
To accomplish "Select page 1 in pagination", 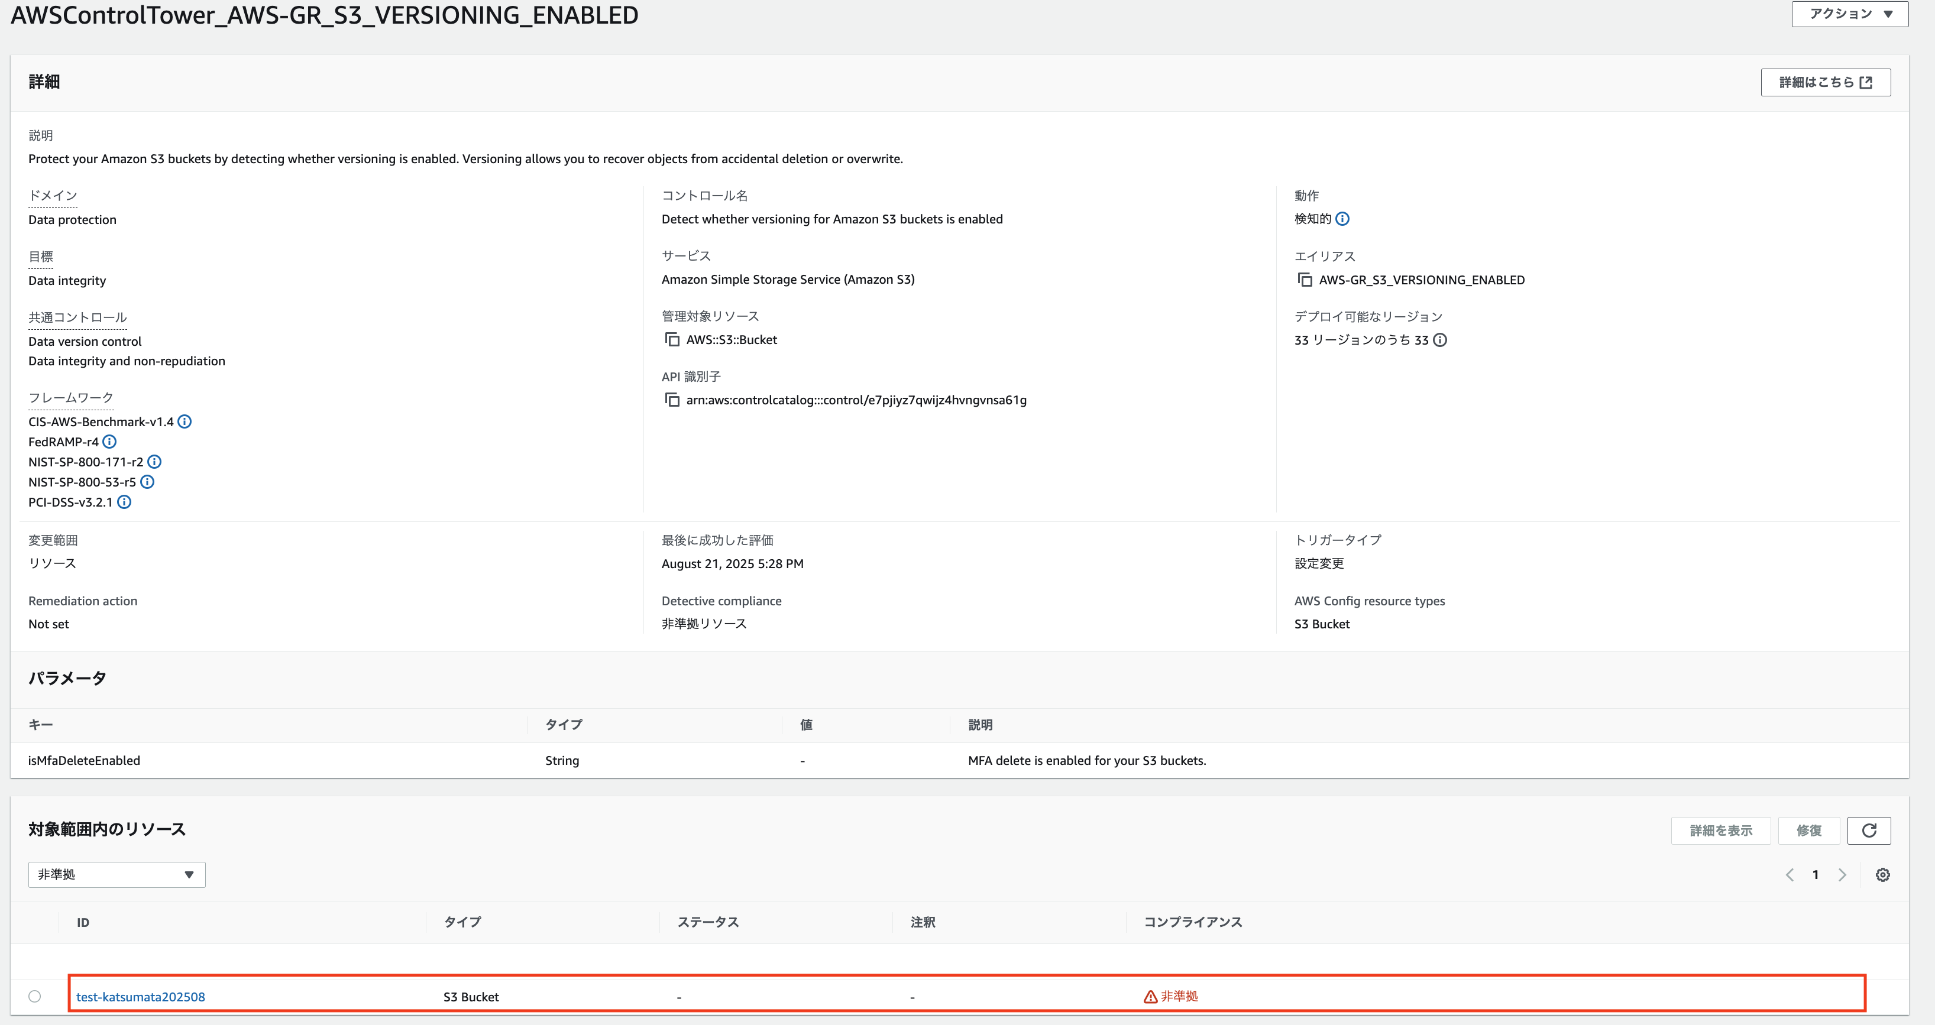I will (1816, 874).
